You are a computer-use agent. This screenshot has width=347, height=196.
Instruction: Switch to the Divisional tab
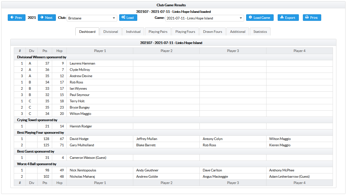pos(111,32)
